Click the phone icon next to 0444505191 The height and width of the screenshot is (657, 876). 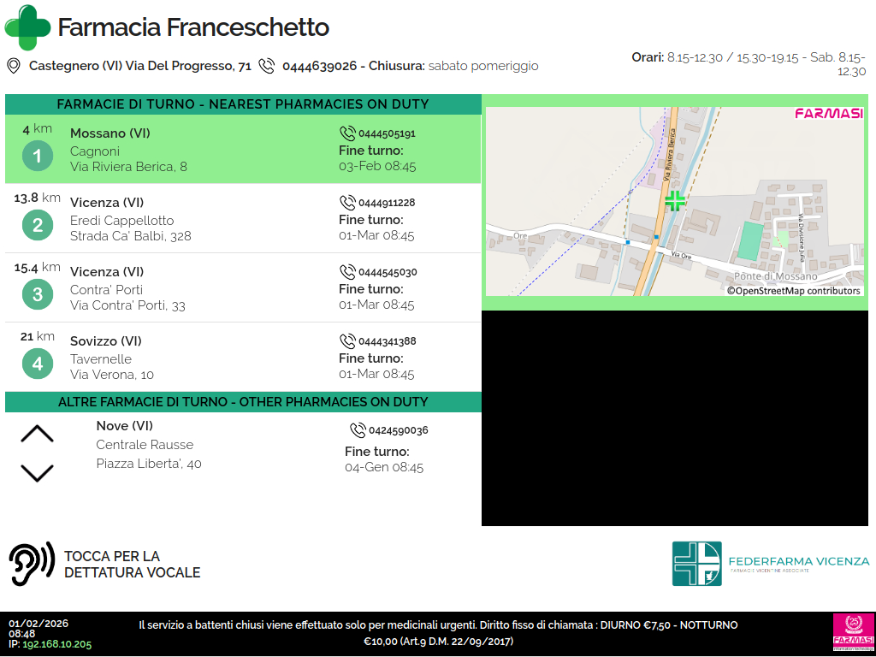(x=347, y=133)
